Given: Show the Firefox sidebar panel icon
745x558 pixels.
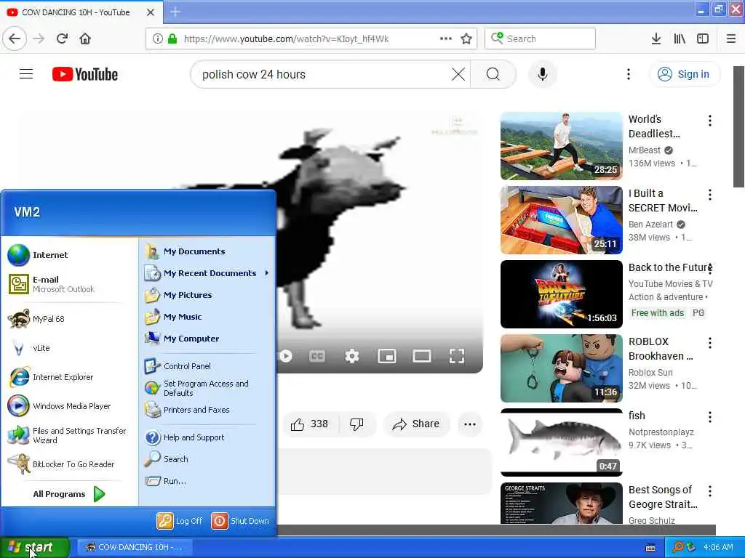Looking at the screenshot, I should [703, 39].
